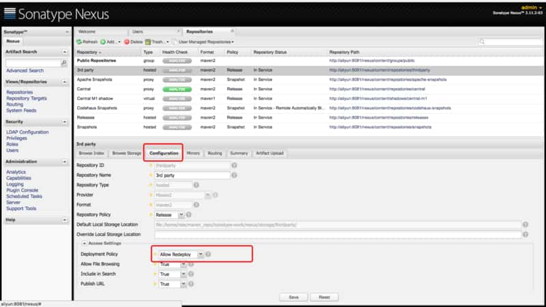Open LDAP Configuration link
546x307 pixels.
tap(27, 132)
